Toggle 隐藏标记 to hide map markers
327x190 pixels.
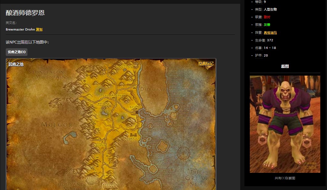[206, 64]
